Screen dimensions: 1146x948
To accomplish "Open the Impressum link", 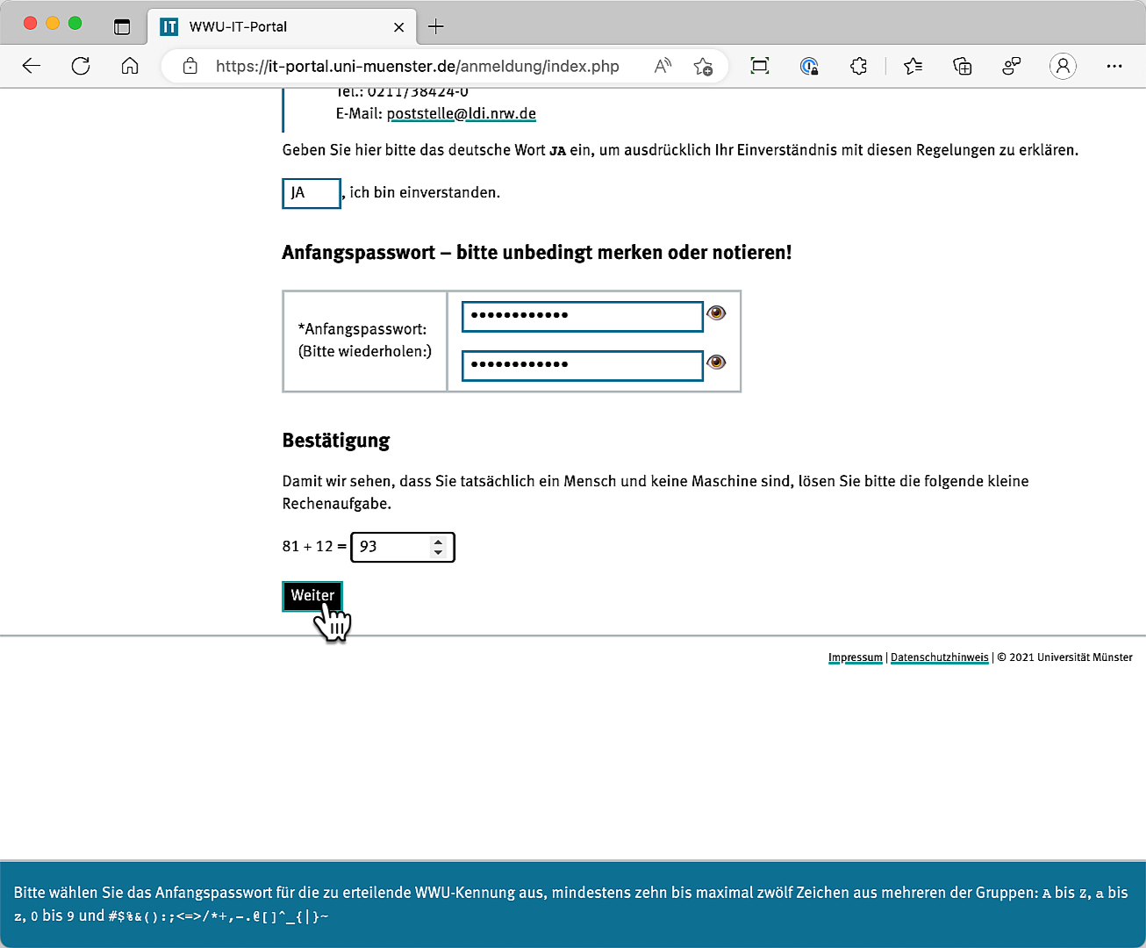I will [x=855, y=657].
